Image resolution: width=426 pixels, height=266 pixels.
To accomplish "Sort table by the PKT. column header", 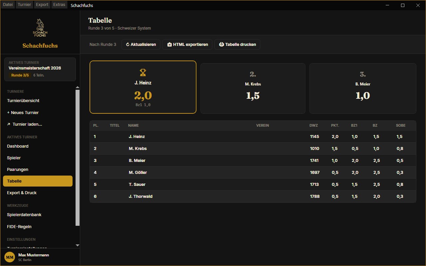I will click(x=335, y=125).
